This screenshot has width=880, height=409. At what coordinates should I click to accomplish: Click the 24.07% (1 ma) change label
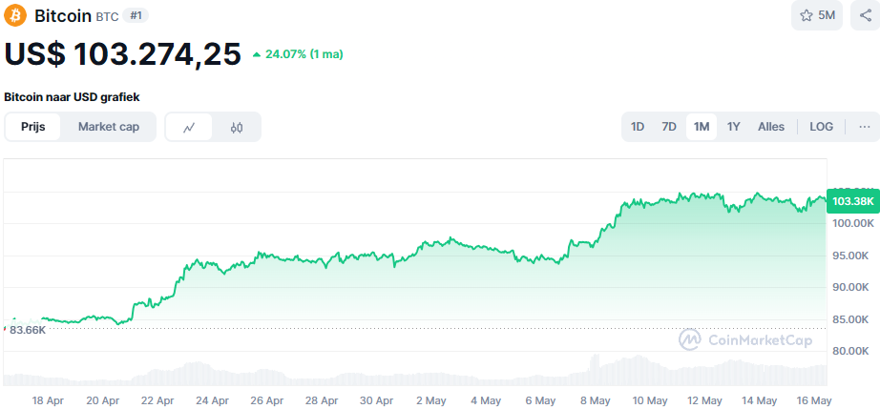click(x=298, y=54)
